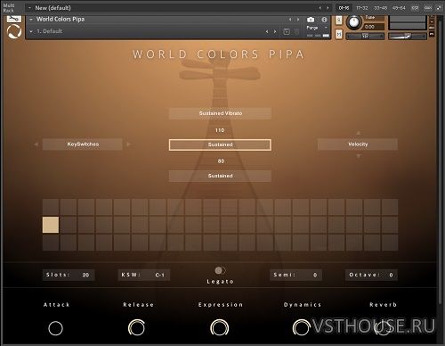Switch to the 33-48 rack page
445x346 pixels.
pos(380,8)
